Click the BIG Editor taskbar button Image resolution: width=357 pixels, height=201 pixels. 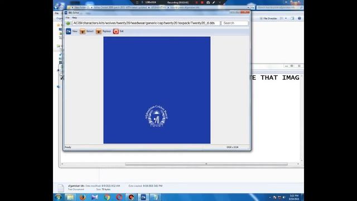(143, 197)
